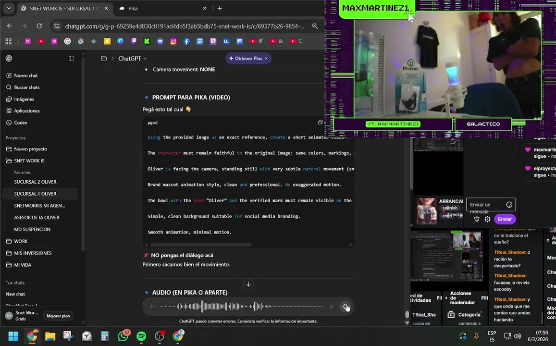556x346 pixels.
Task: Reload the page with the refresh icon
Action: pyautogui.click(x=39, y=26)
